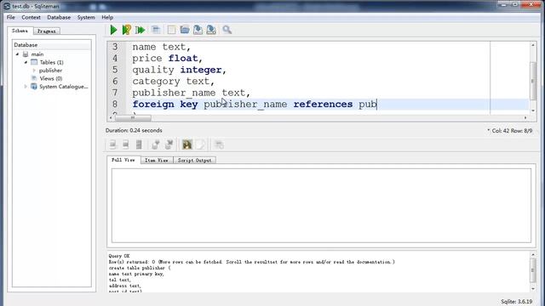
Task: Click the main database icon in tree
Action: [26, 54]
